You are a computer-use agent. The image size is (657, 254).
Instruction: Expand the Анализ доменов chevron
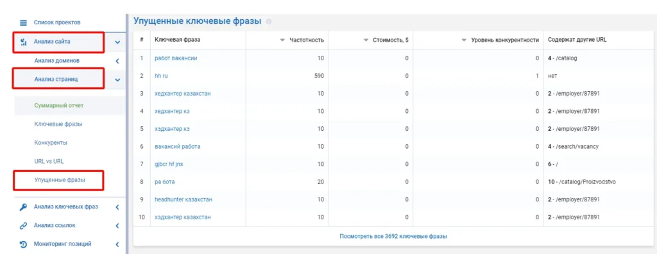(x=117, y=61)
